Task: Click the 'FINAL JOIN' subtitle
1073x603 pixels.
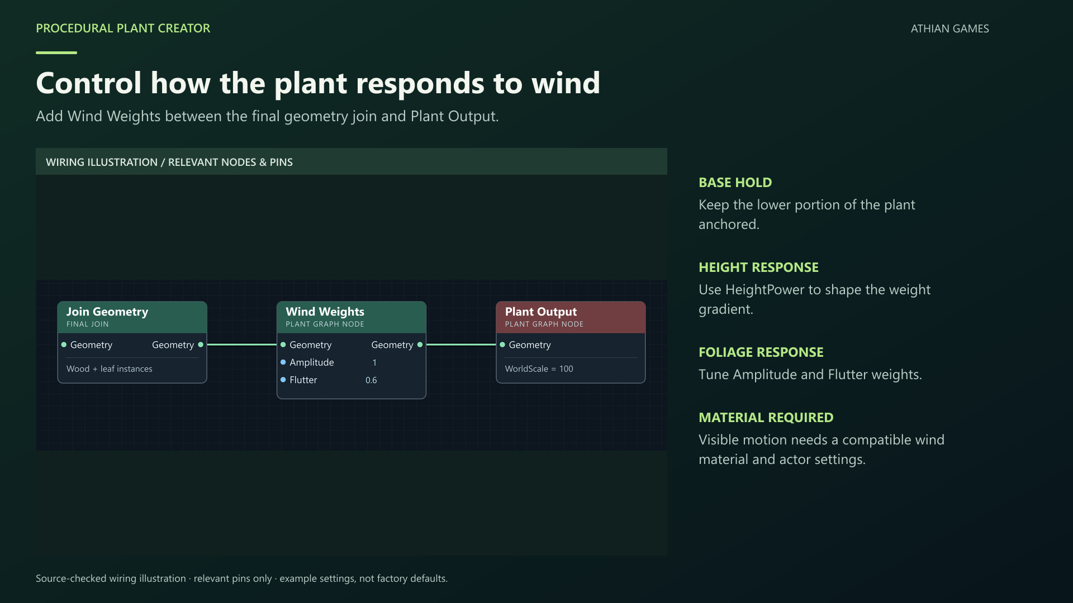Action: [x=88, y=324]
